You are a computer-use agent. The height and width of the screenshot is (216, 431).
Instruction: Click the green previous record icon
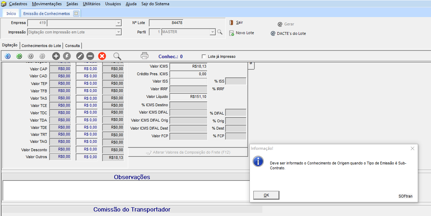19,56
